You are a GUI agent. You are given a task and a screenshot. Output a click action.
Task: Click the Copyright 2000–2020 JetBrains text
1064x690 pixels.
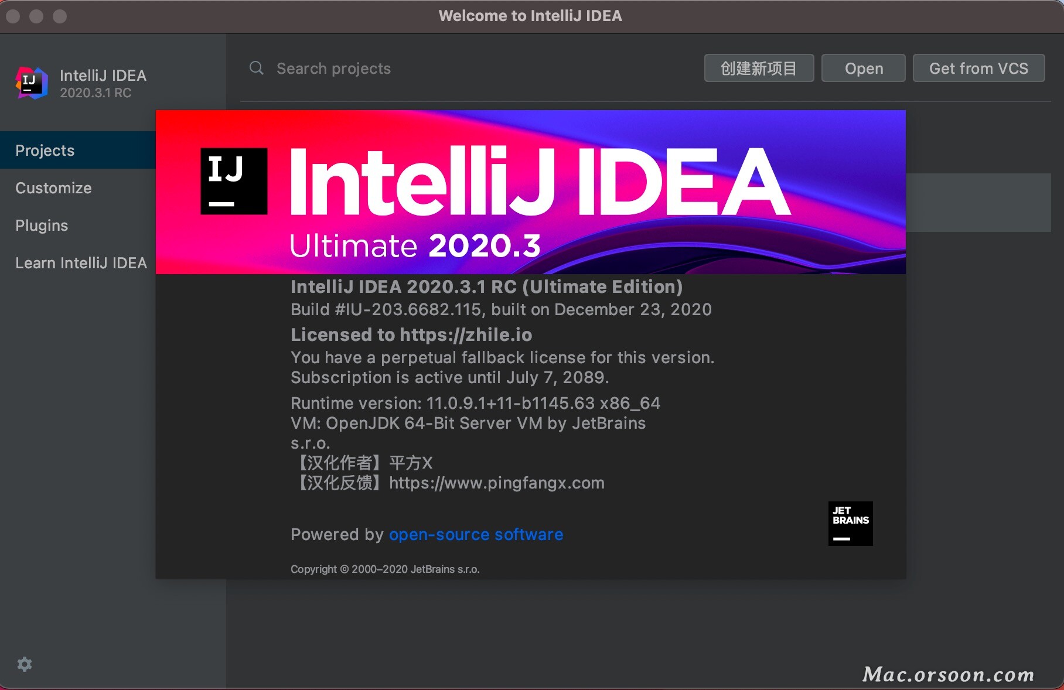(385, 569)
